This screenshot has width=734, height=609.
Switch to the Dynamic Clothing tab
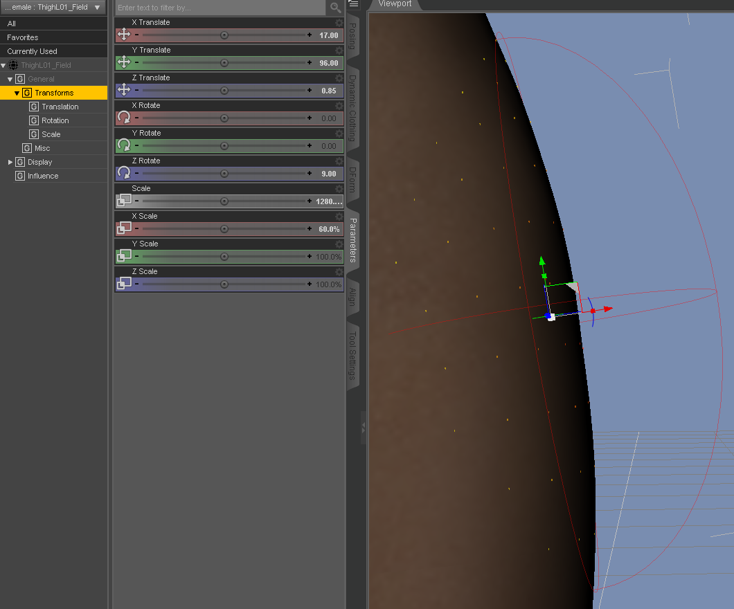[353, 108]
